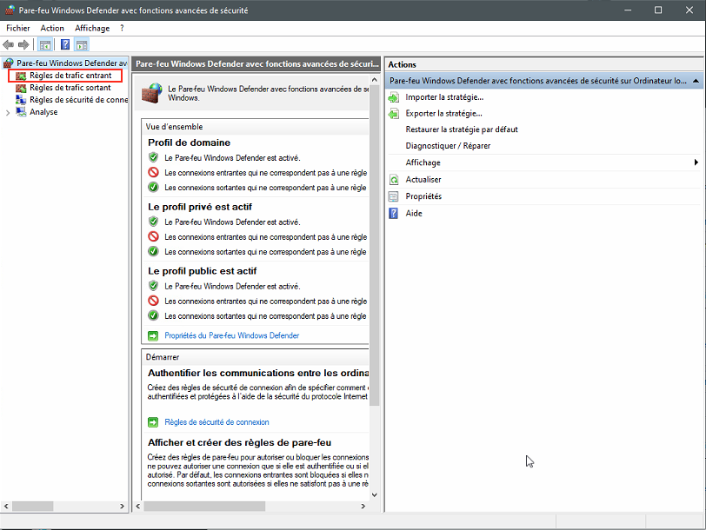Click the Propriétés icon

coord(394,196)
